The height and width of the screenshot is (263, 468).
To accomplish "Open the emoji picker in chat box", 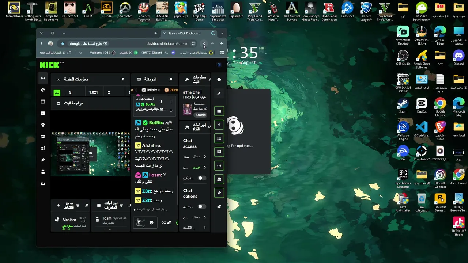I will tap(151, 222).
